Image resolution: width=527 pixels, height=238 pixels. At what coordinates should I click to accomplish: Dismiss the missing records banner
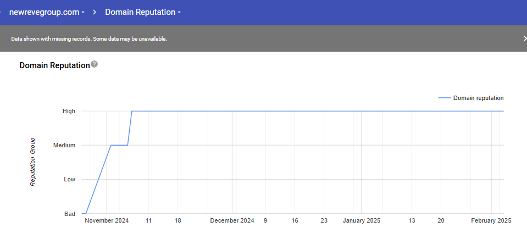[524, 38]
